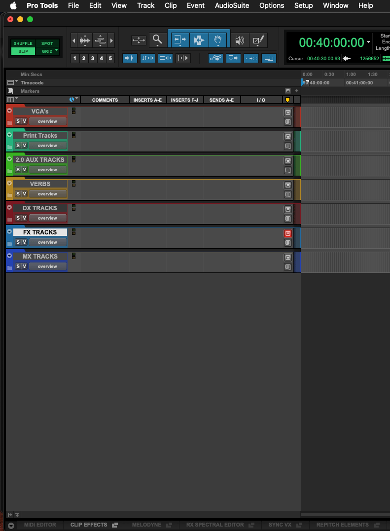Collapse the VCA's folder track
The width and height of the screenshot is (390, 531).
coord(9,111)
